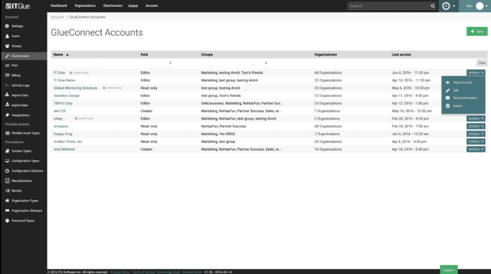This screenshot has width=491, height=274.
Task: Click the Users person icon
Action: click(7, 36)
